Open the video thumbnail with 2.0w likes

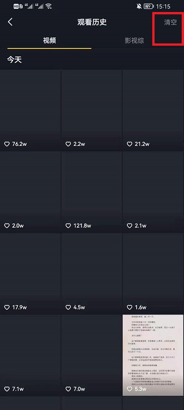click(x=30, y=192)
